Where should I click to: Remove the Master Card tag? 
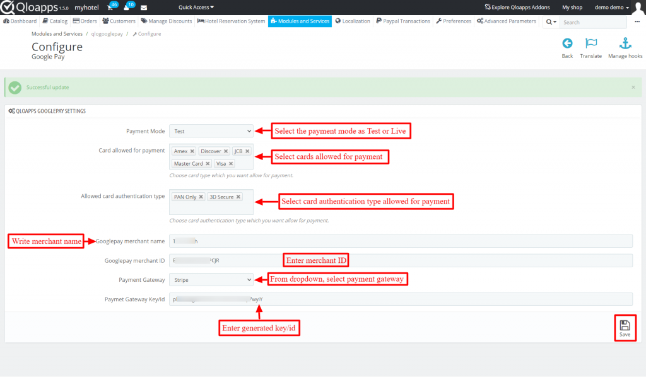click(208, 164)
